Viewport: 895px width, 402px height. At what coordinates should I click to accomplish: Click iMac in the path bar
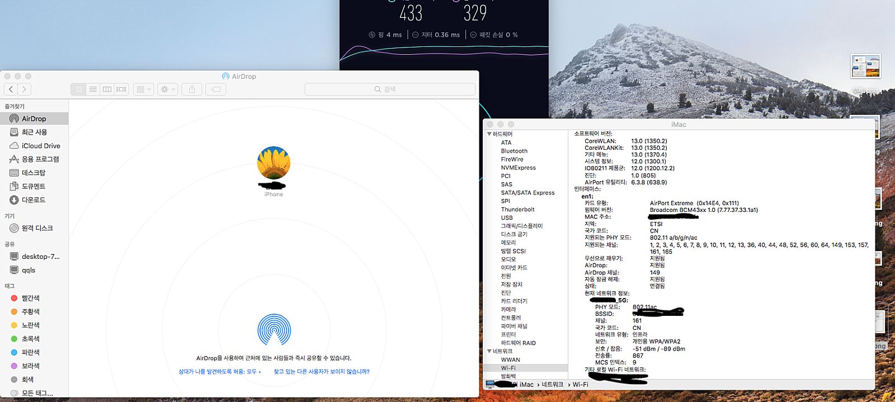click(x=526, y=385)
